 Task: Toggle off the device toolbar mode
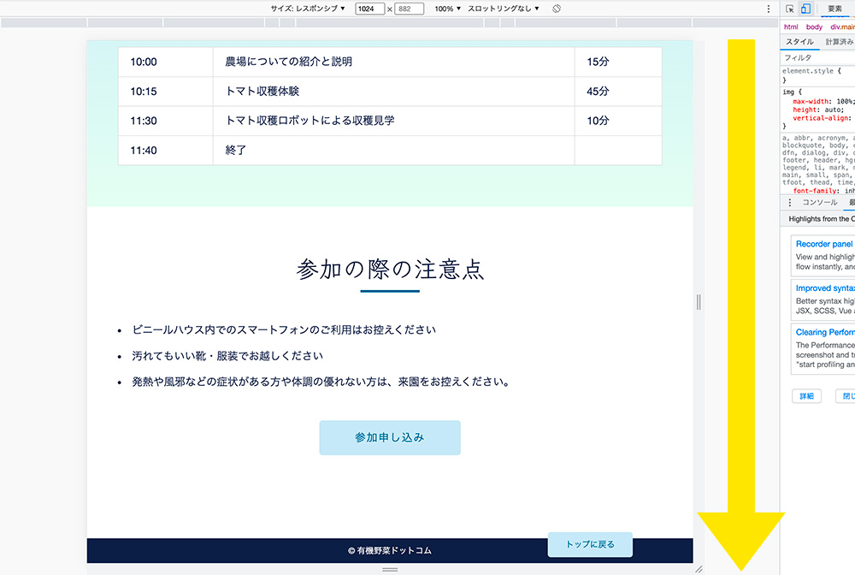(x=805, y=8)
